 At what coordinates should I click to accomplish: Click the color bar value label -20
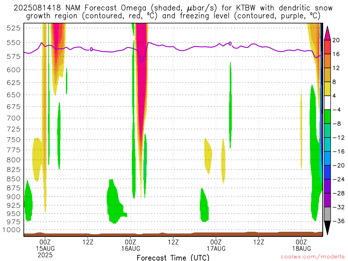[x=338, y=166]
